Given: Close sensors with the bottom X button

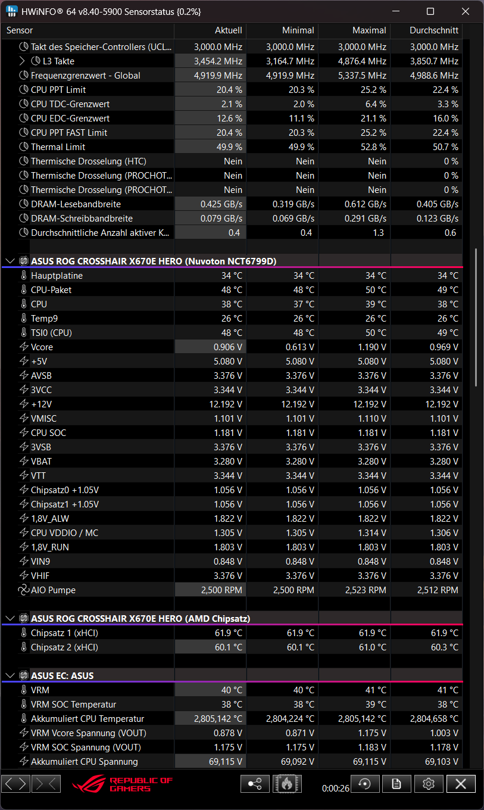Looking at the screenshot, I should point(461,784).
